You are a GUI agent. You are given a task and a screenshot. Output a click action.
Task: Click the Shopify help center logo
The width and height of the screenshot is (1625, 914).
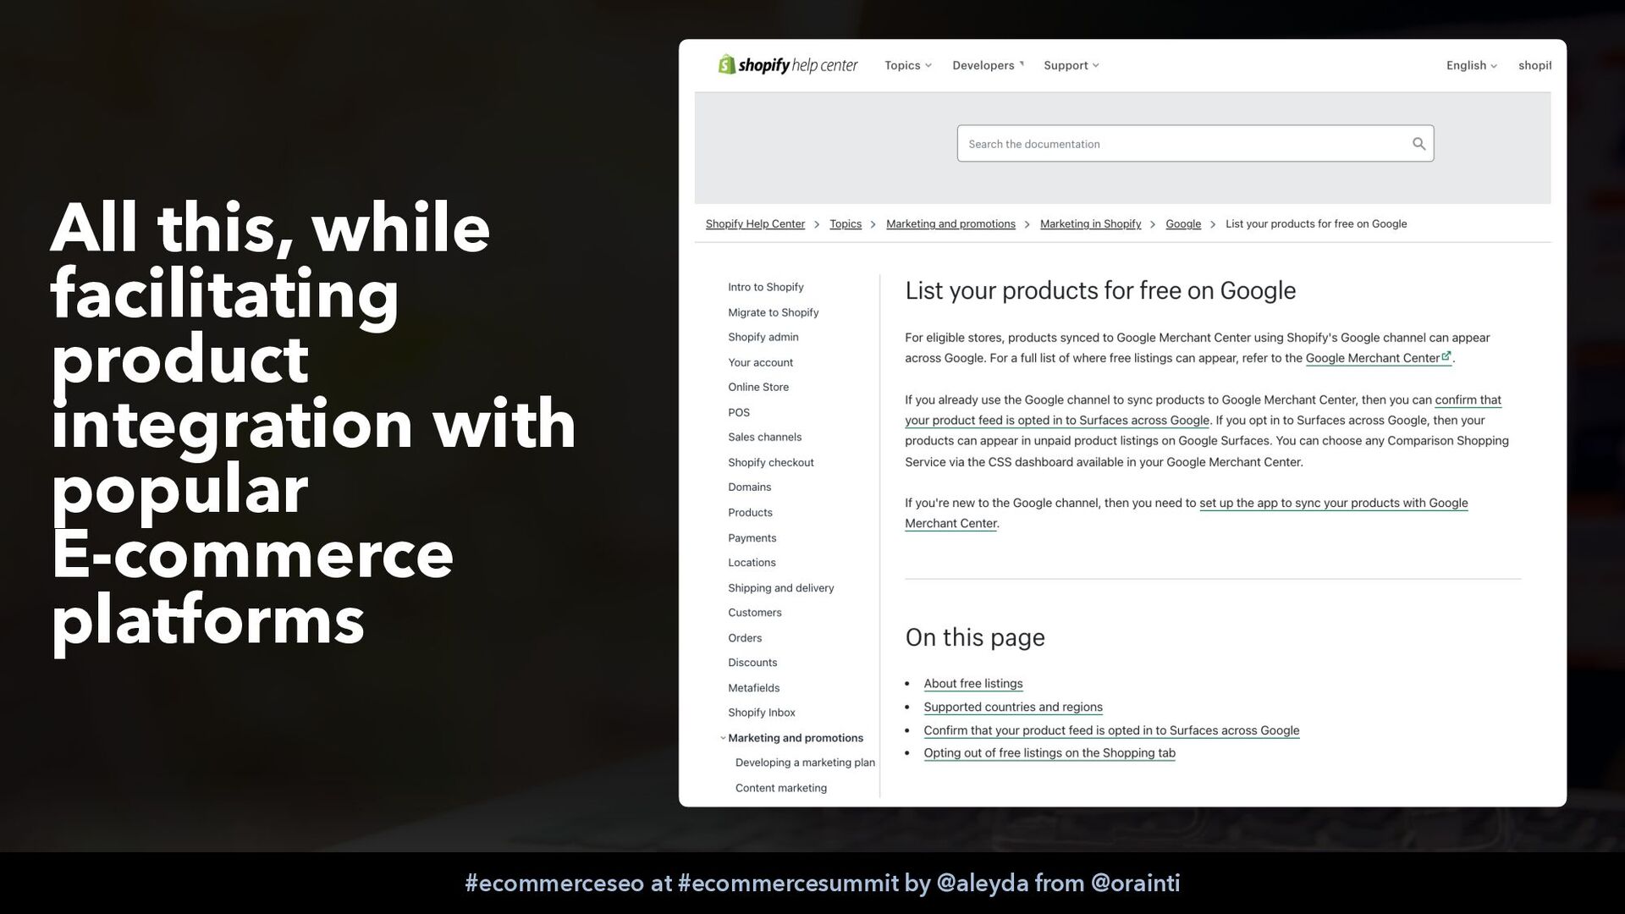point(787,65)
